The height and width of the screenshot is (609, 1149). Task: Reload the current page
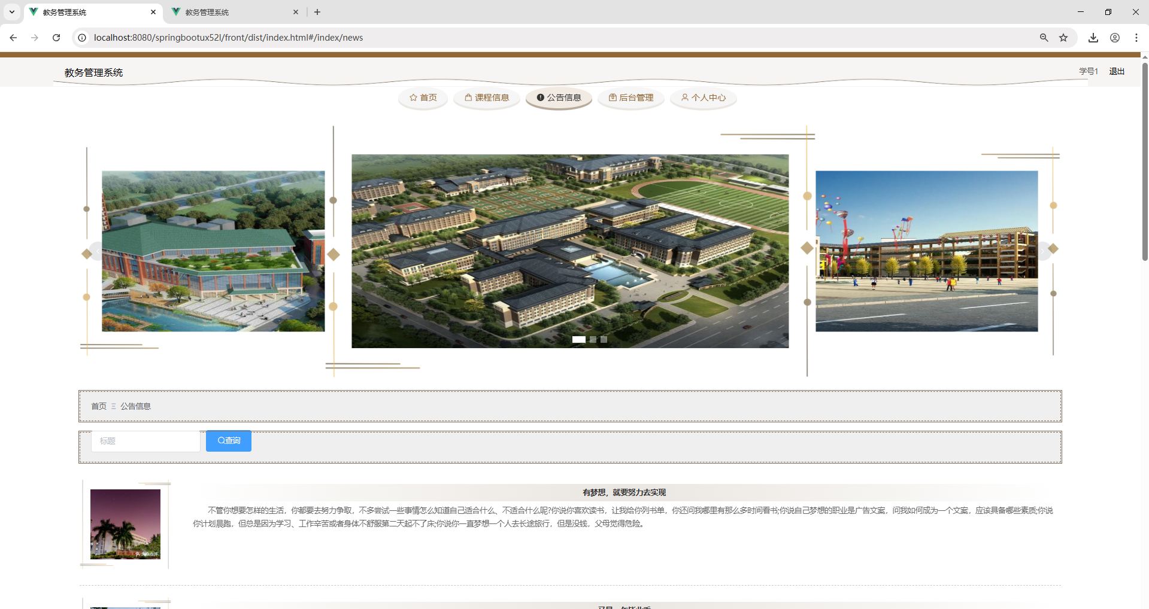(56, 38)
